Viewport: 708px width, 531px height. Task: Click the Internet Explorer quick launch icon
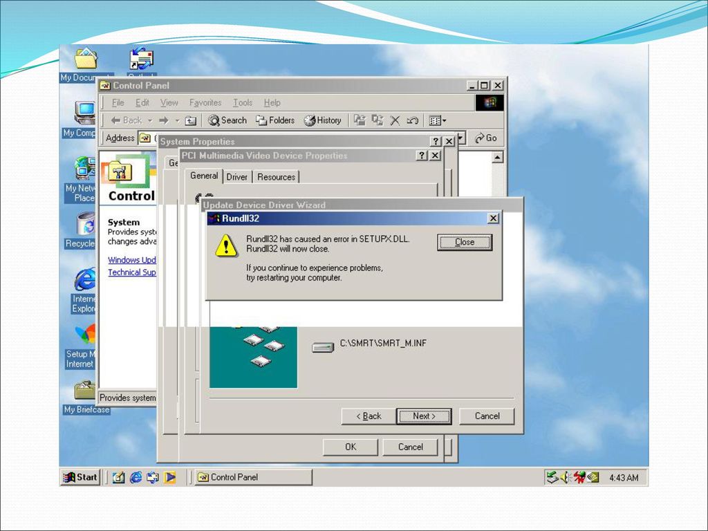(136, 477)
